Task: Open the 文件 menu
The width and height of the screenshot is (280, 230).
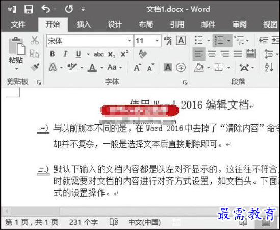Action: pyautogui.click(x=18, y=24)
